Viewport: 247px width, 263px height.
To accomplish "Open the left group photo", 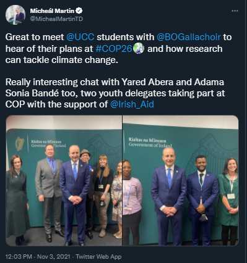I will click(64, 181).
